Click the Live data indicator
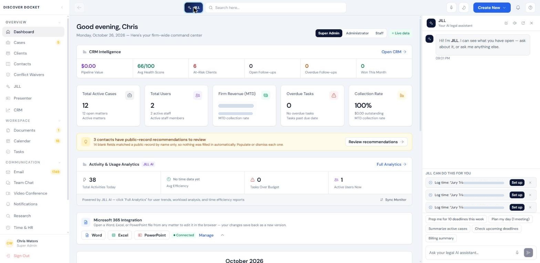The image size is (540, 263). (401, 33)
